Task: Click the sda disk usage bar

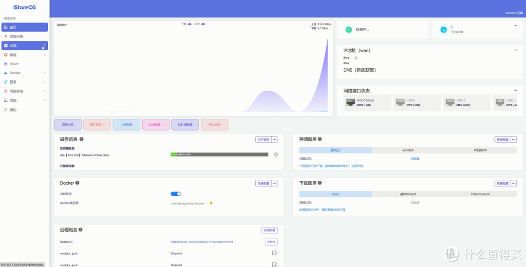Action: click(219, 154)
